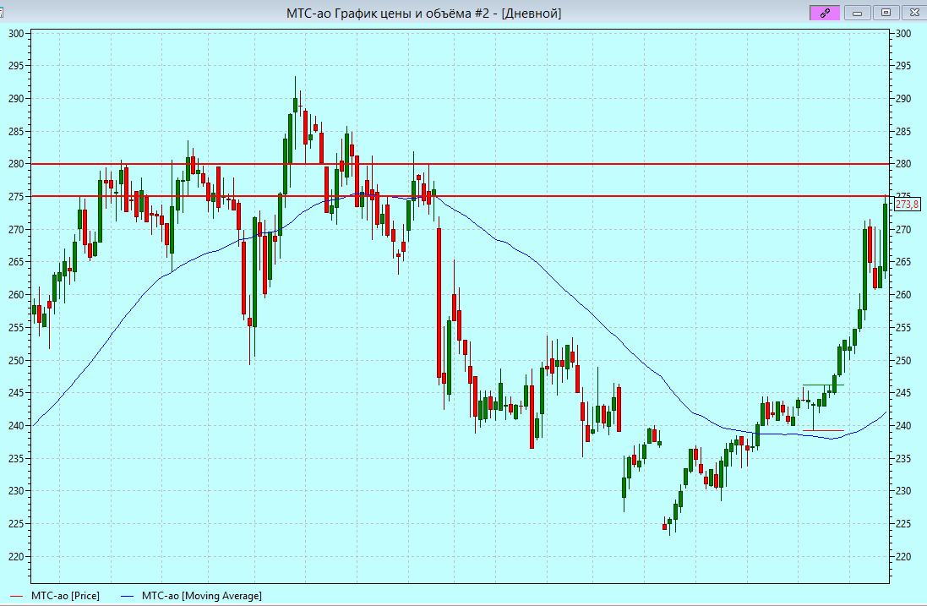Click the right axis label 220
The height and width of the screenshot is (606, 927).
pos(902,556)
